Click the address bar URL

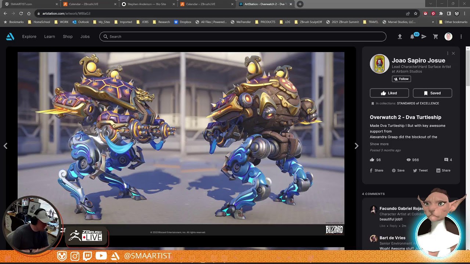[66, 14]
